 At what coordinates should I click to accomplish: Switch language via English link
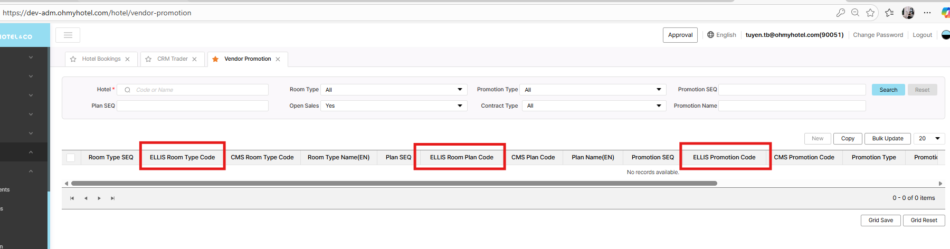[726, 35]
